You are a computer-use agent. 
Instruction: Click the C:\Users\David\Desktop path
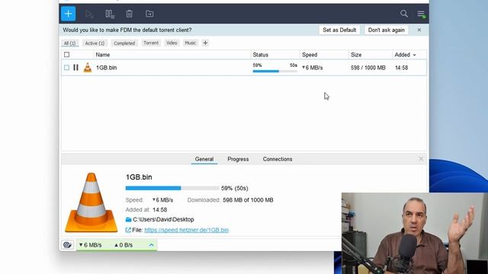click(x=163, y=220)
